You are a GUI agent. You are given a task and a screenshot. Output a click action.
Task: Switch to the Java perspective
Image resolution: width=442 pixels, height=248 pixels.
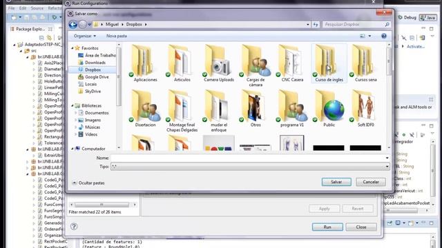tap(428, 17)
